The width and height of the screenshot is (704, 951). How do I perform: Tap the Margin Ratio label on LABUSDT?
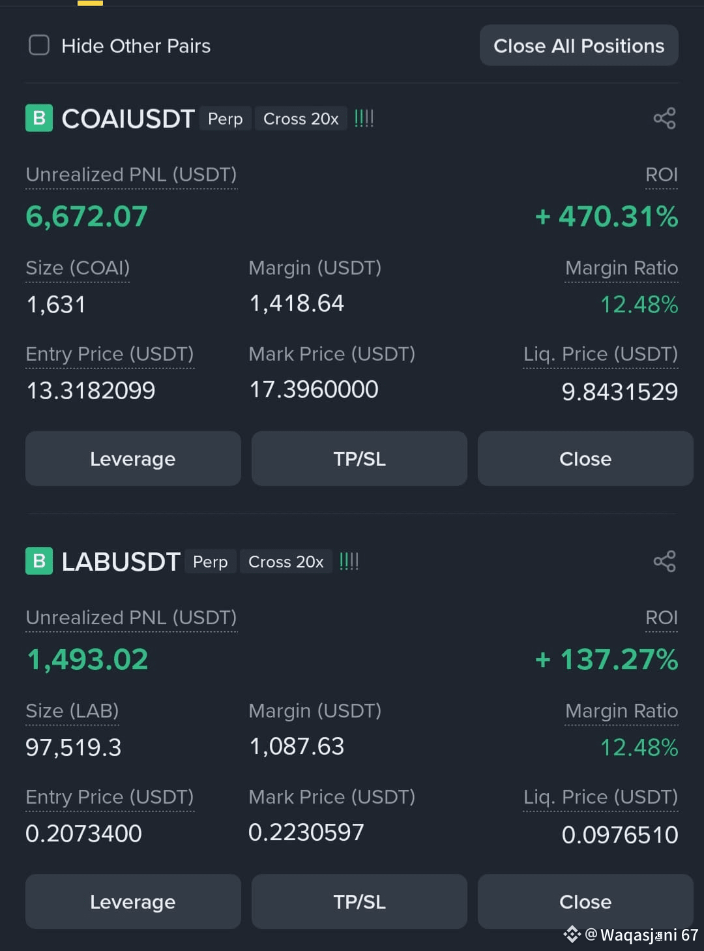tap(622, 711)
